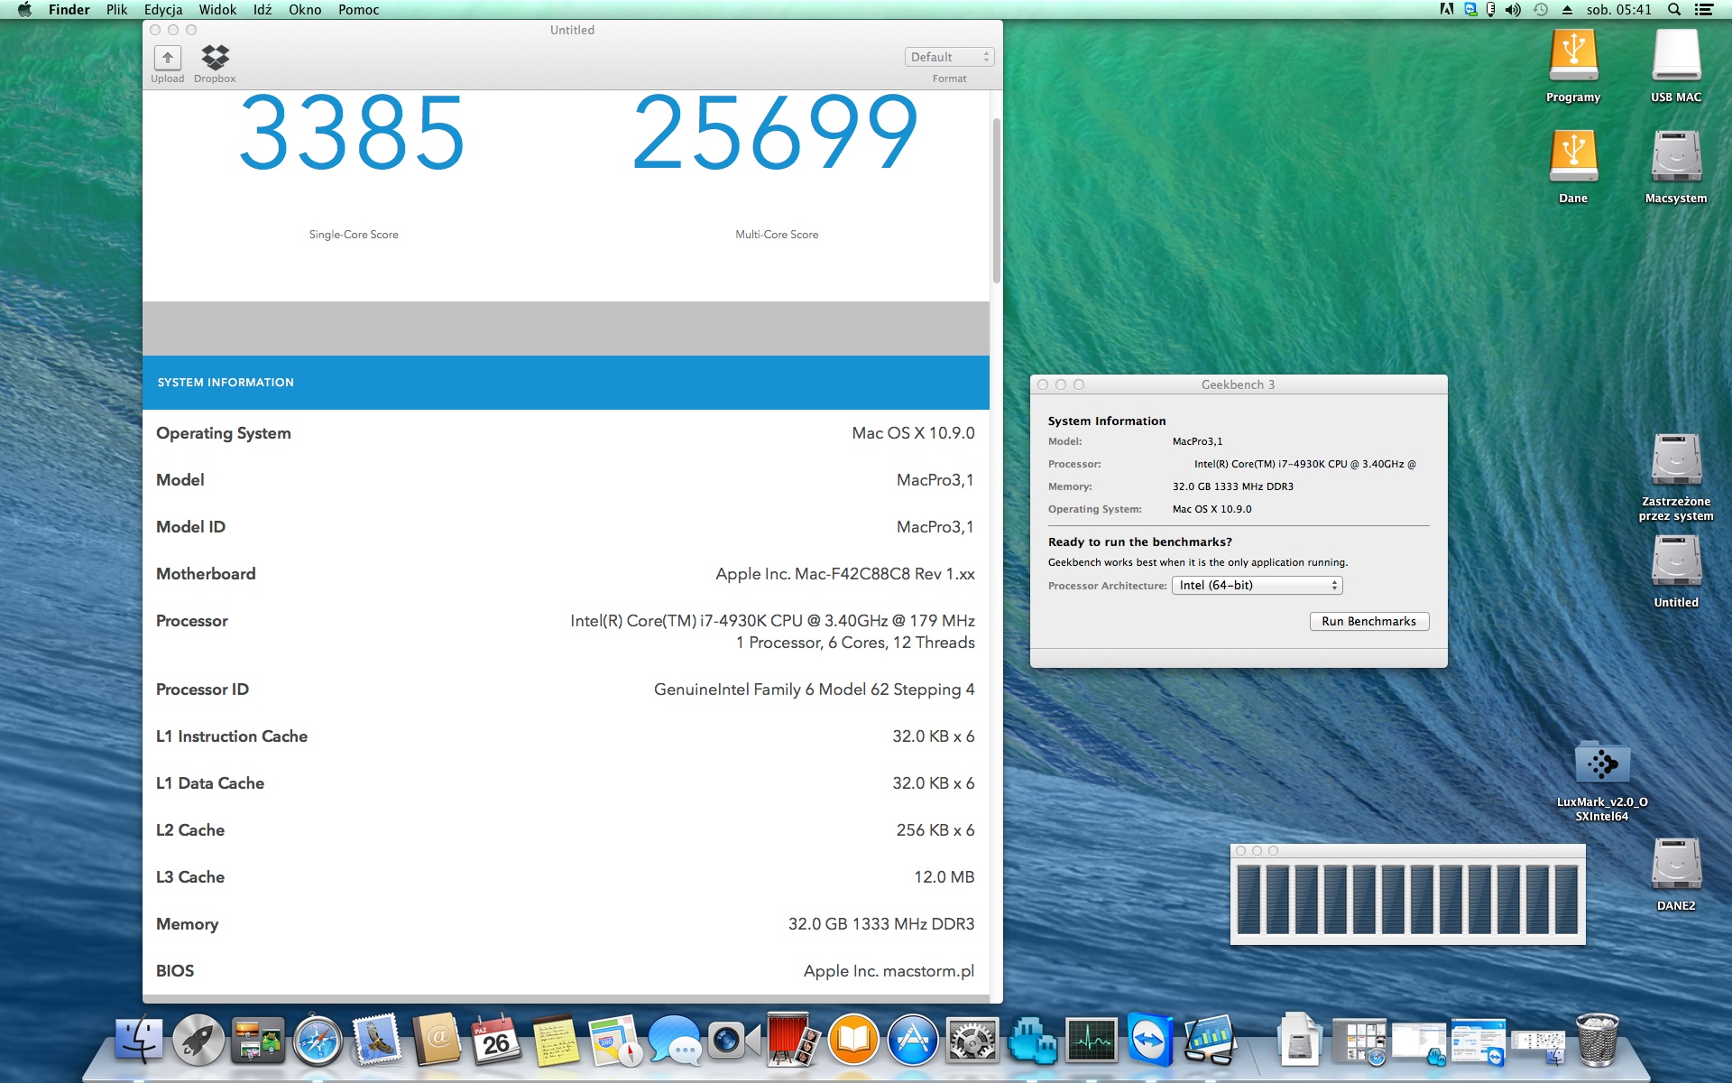Open FaceTime camera icon in Dock
Screen dimensions: 1732x1083
[732, 1039]
